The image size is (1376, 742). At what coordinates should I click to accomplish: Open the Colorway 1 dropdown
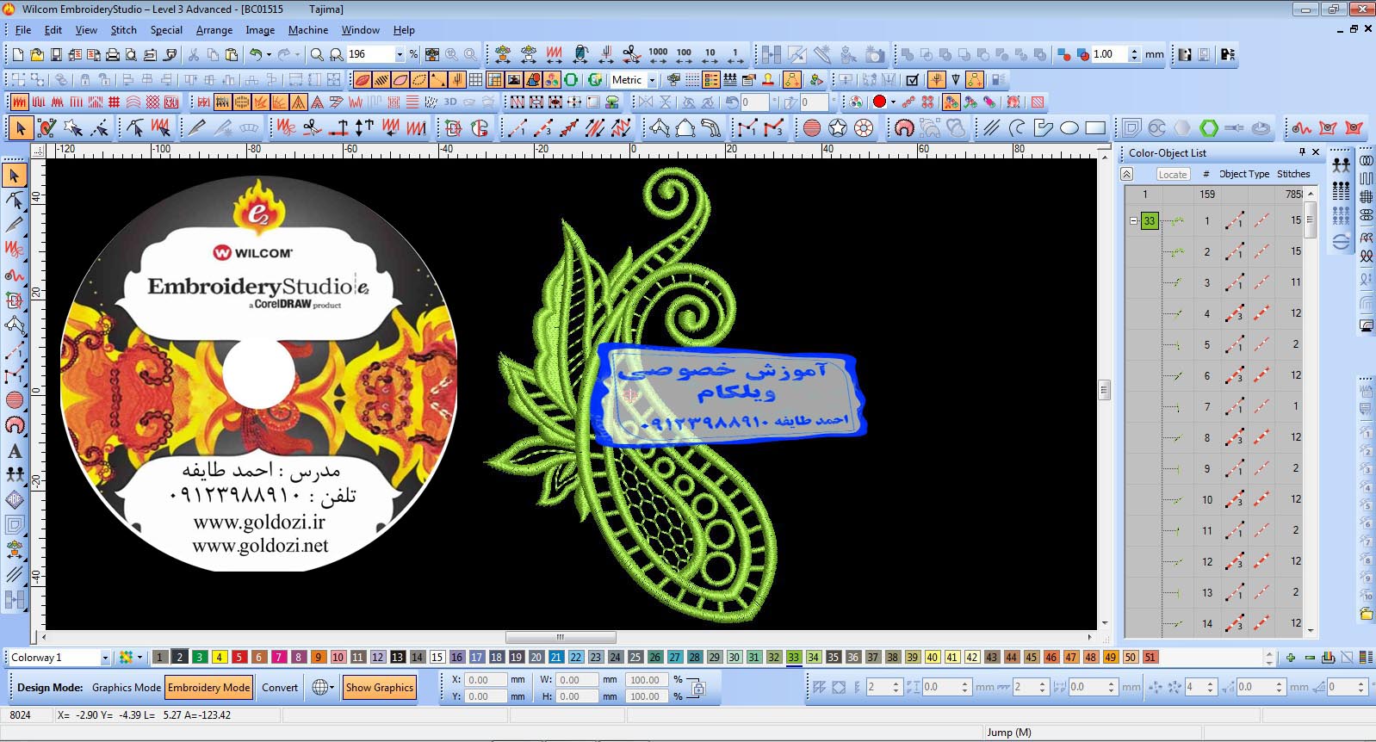click(105, 658)
